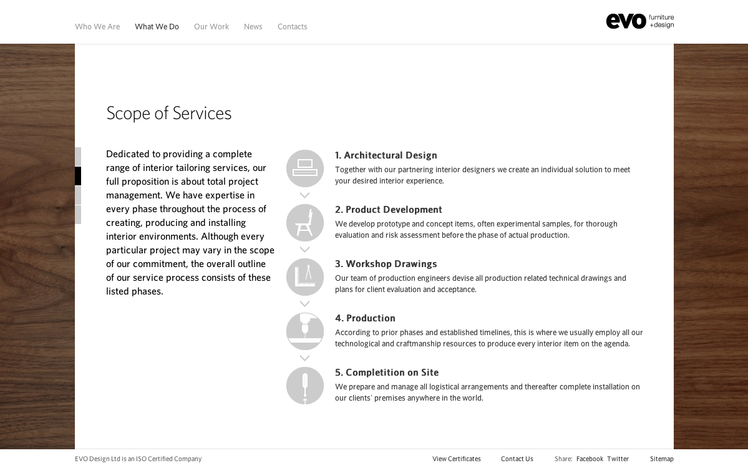Click the EVO furniture+design logo
748x468 pixels.
click(x=639, y=21)
